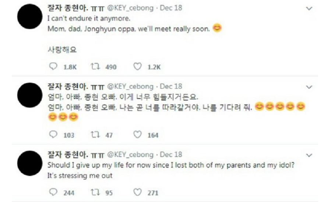
Task: Open the tweet starting "I can't endure it anymore"
Action: 89,18
